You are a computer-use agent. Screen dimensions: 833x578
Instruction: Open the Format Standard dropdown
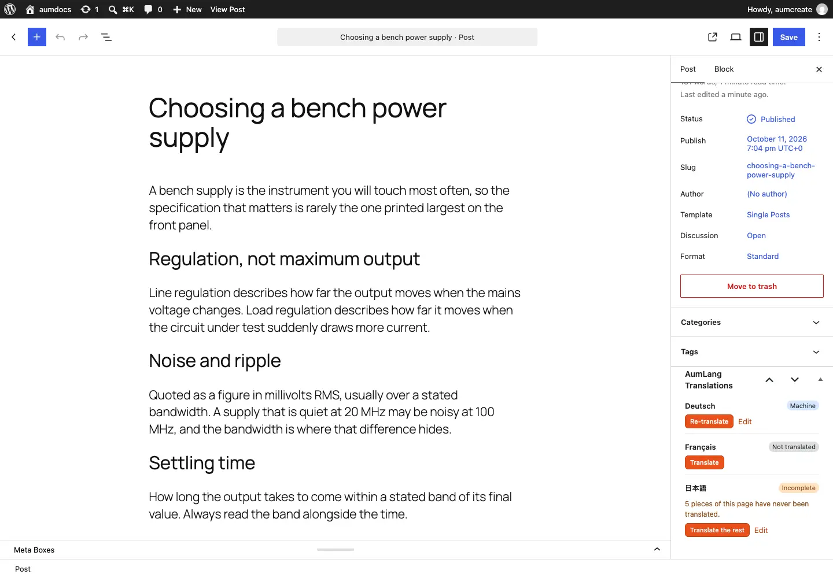762,257
